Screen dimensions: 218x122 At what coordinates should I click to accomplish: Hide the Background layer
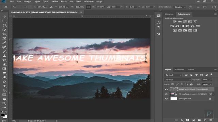click(166, 99)
